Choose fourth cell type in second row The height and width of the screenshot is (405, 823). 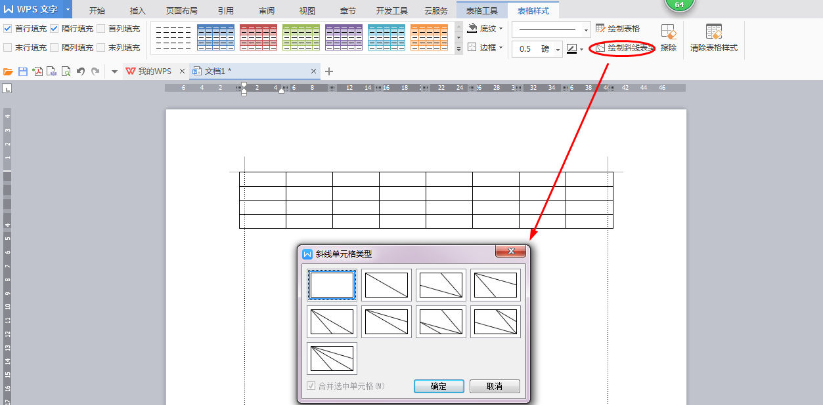pos(495,322)
